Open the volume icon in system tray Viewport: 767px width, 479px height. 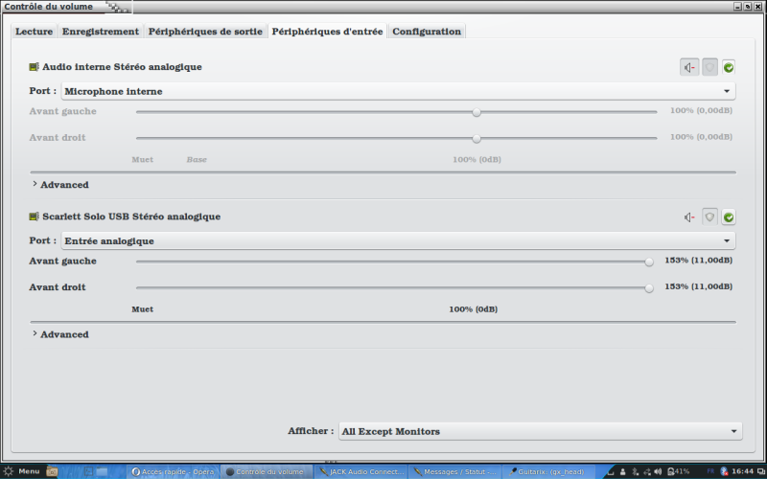tap(658, 471)
